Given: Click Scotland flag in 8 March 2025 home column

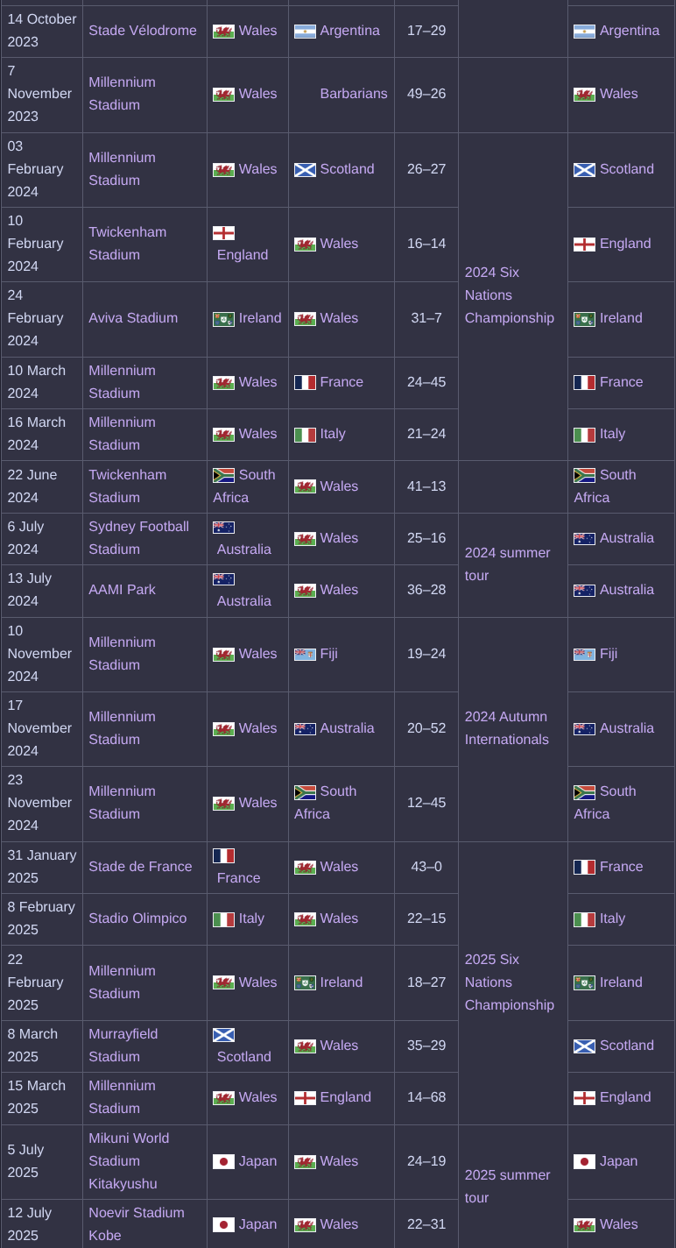Looking at the screenshot, I should 223,1035.
